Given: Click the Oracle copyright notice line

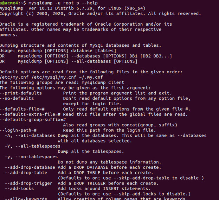Looking at the screenshot, I should tap(100, 13).
